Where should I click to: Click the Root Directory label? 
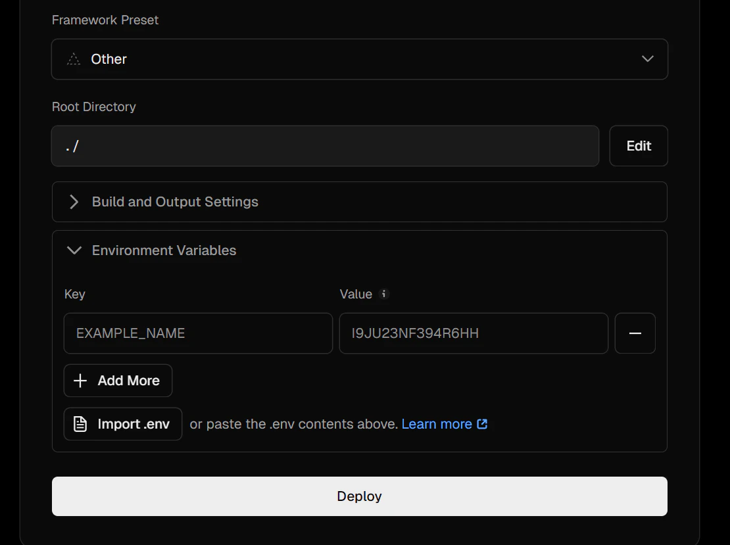coord(93,107)
